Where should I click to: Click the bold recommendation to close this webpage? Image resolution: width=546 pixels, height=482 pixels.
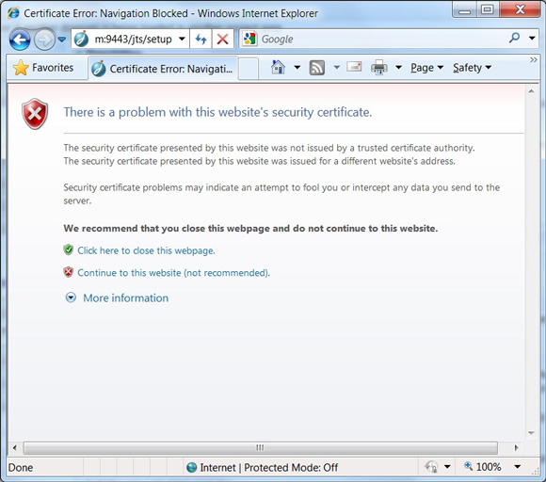coord(250,229)
